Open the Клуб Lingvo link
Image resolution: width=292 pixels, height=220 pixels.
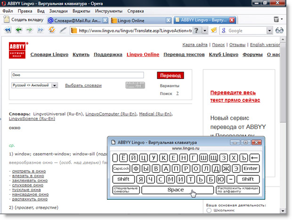(223, 55)
